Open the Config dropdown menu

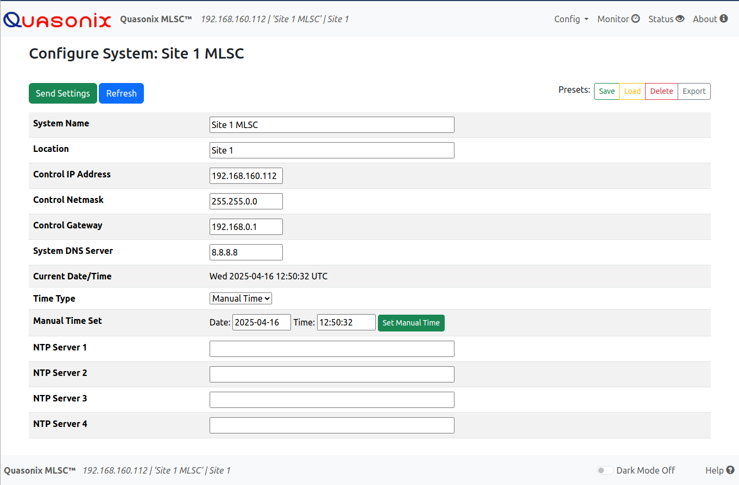(570, 19)
